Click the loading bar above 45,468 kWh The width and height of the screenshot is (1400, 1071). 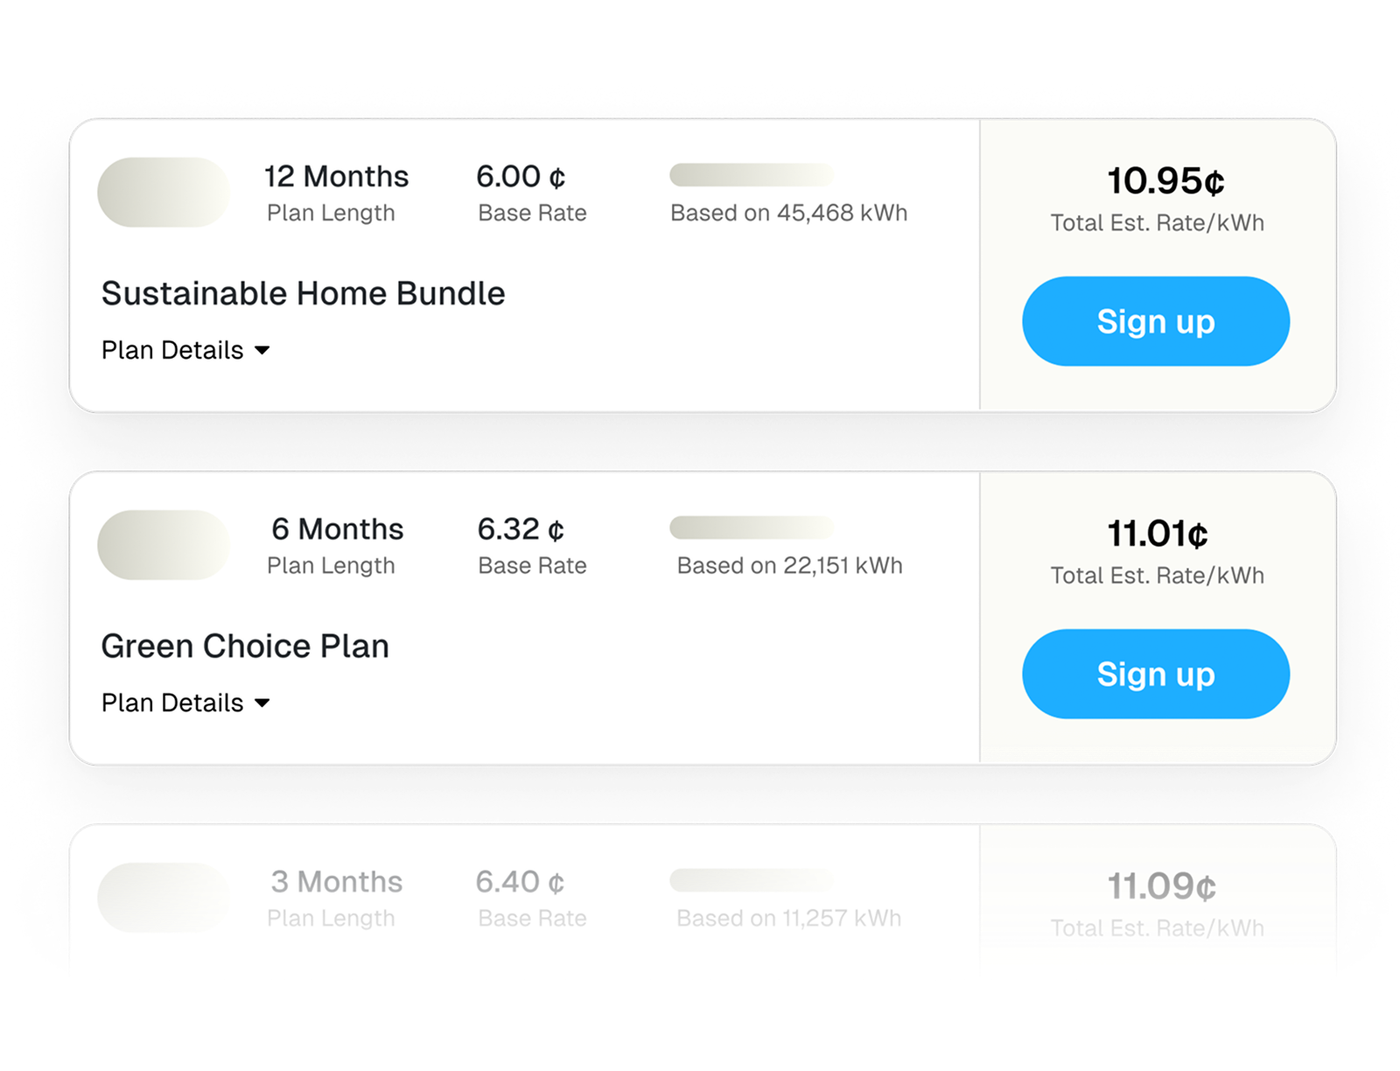coord(751,175)
